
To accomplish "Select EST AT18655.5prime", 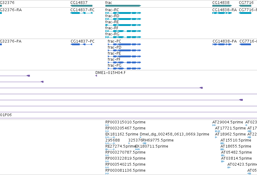I will [236, 146].
